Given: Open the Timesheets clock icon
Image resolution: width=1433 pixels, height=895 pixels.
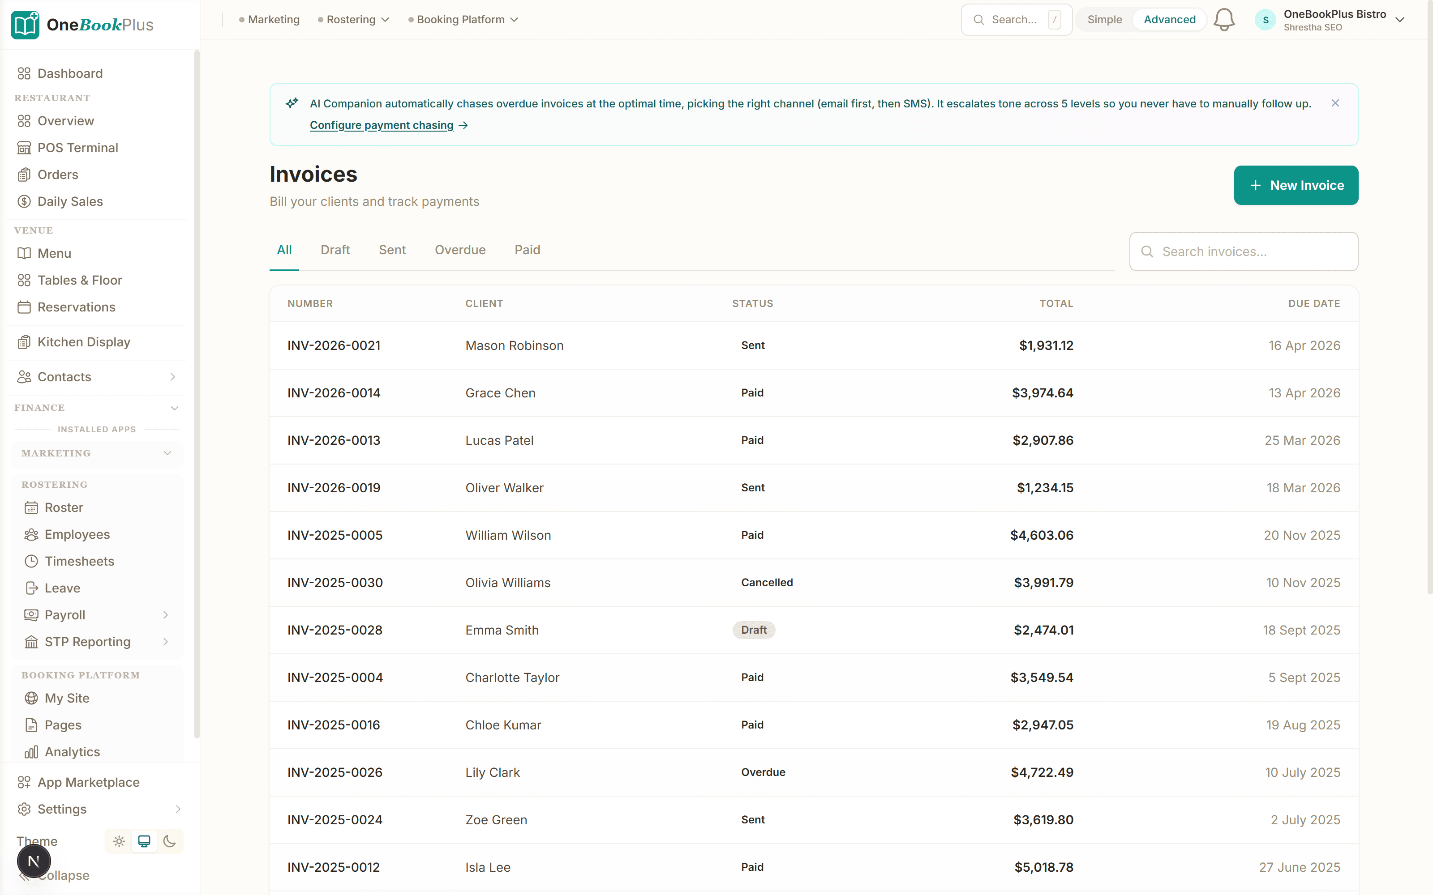Looking at the screenshot, I should tap(31, 561).
